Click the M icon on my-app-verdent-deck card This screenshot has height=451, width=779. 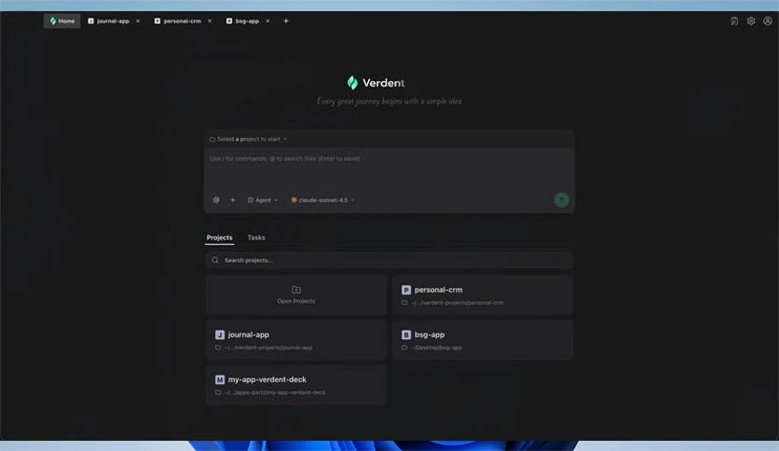coord(220,379)
